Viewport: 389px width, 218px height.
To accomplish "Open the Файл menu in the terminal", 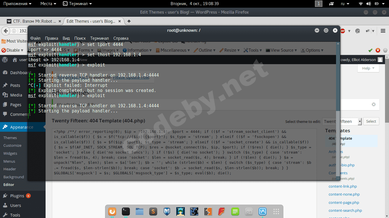I will (x=35, y=38).
